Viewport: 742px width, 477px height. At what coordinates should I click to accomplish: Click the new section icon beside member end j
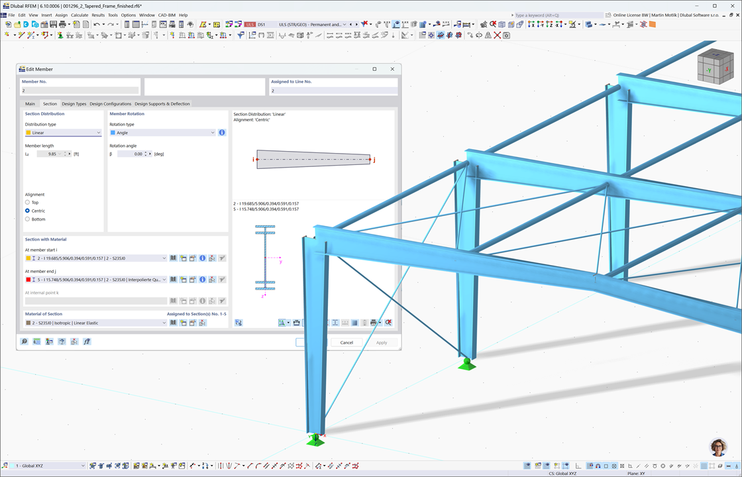click(183, 279)
